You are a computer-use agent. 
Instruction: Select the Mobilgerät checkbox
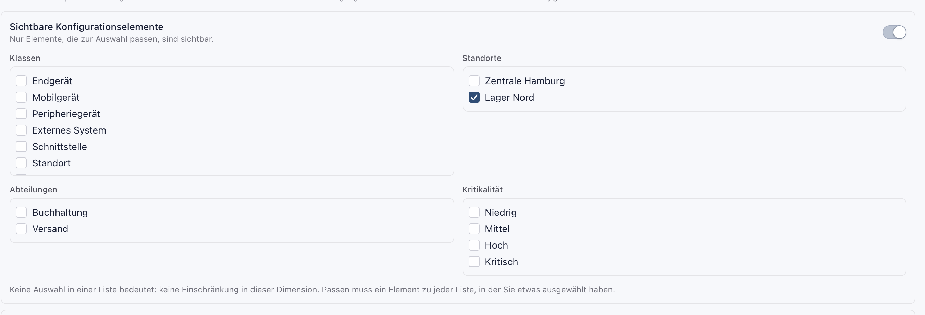point(21,97)
